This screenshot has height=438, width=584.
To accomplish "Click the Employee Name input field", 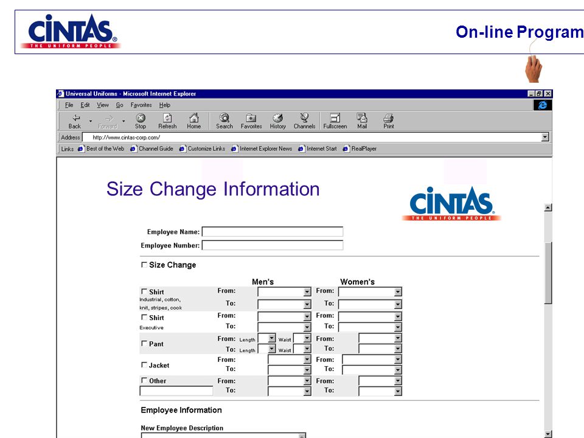I will [x=273, y=232].
